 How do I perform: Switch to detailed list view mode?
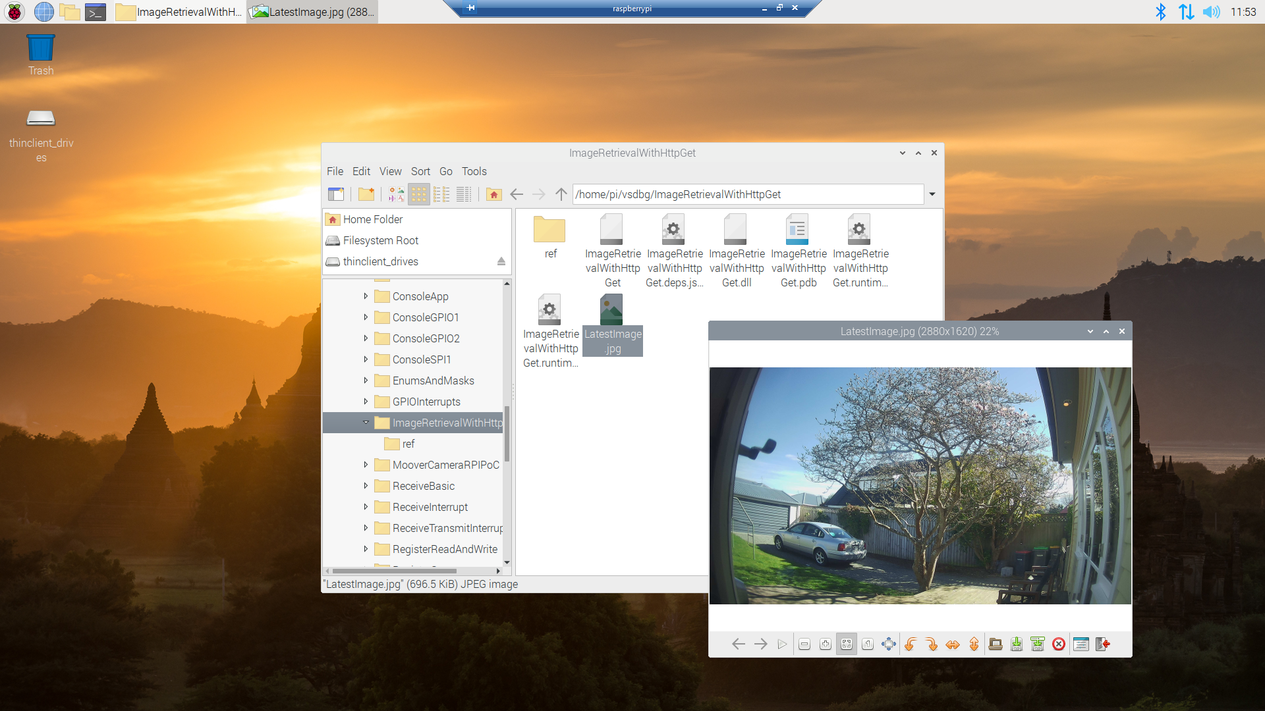pyautogui.click(x=464, y=194)
